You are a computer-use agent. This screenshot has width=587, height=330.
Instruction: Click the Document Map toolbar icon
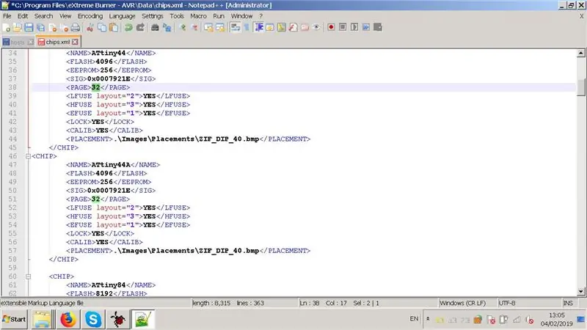click(282, 27)
